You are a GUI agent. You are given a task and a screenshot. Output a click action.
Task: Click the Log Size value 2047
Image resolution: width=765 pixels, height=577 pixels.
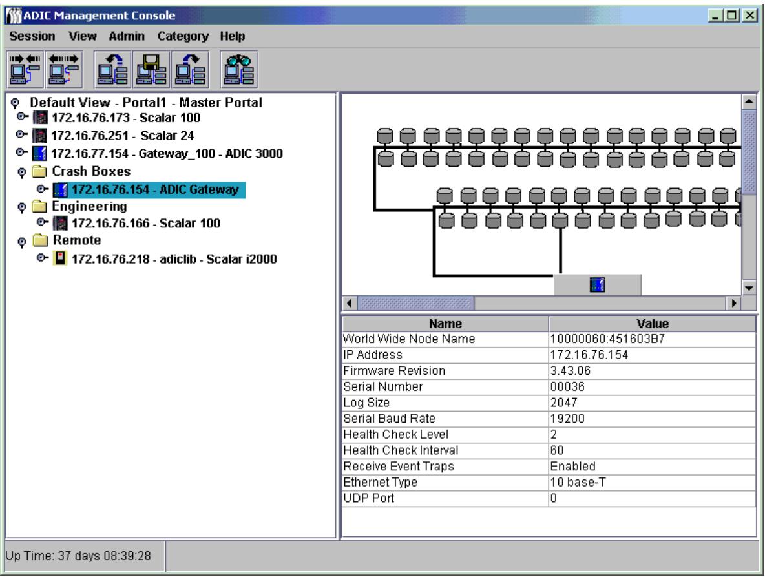(x=564, y=403)
